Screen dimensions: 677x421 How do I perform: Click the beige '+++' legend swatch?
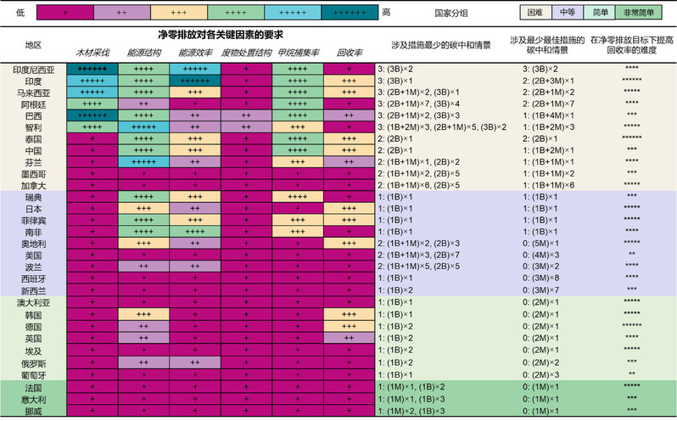coord(178,14)
